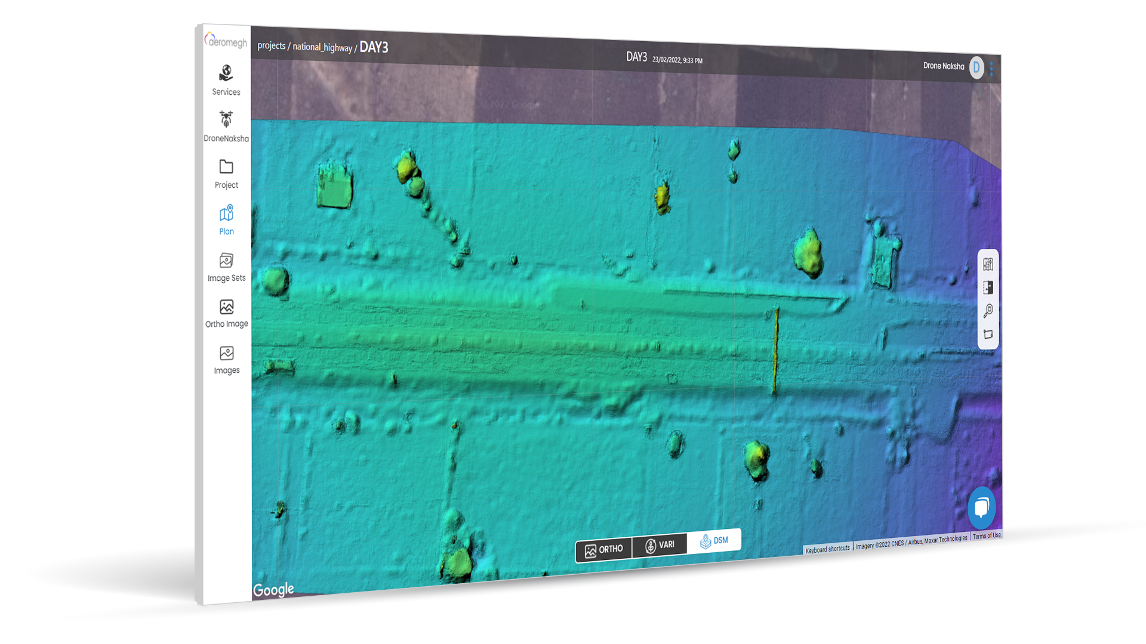This screenshot has width=1146, height=644.
Task: Open the Terms of Use link
Action: pos(987,535)
